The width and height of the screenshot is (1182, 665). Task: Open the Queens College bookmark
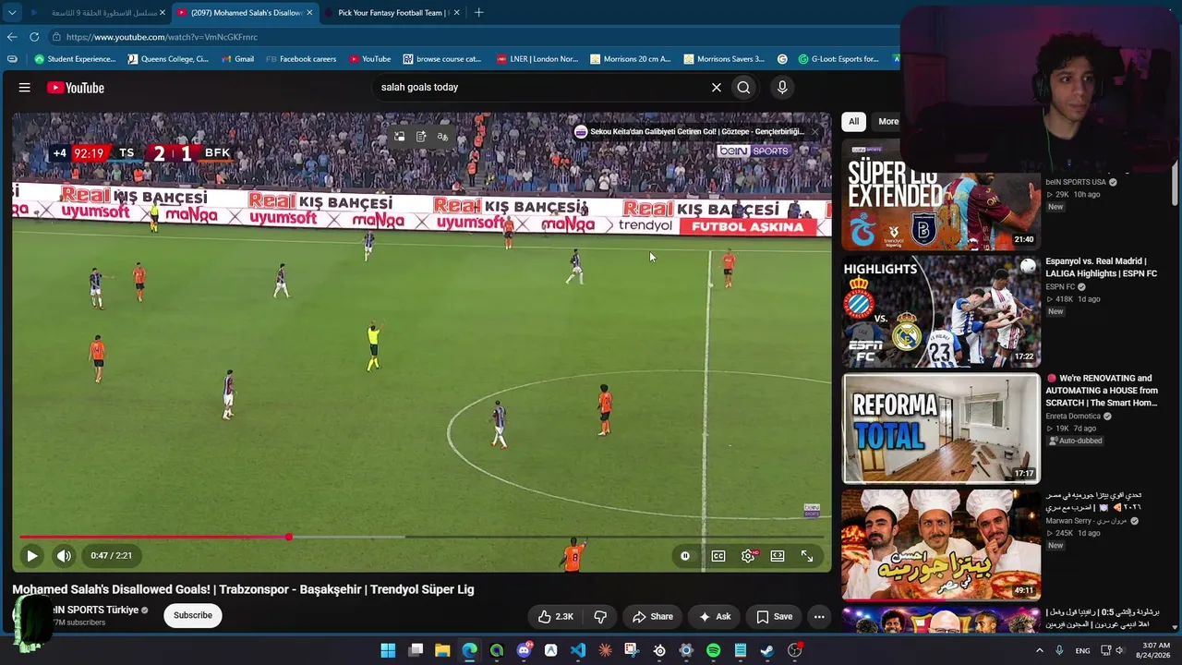click(x=168, y=59)
